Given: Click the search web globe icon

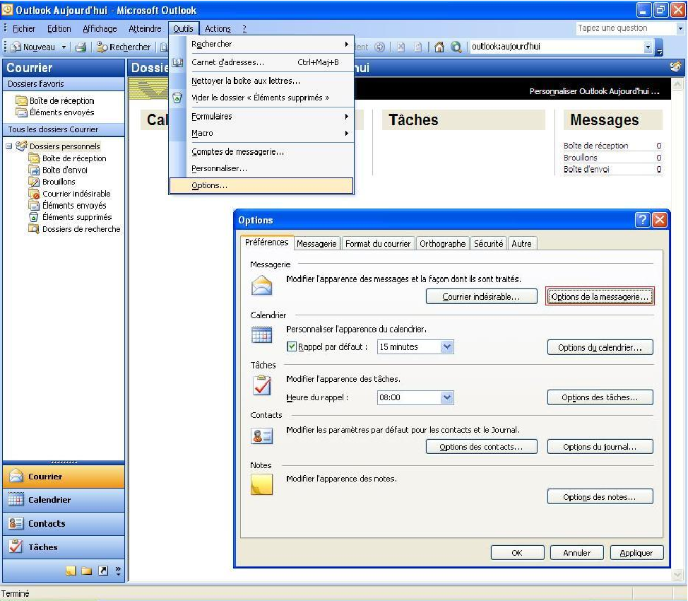Looking at the screenshot, I should point(456,47).
